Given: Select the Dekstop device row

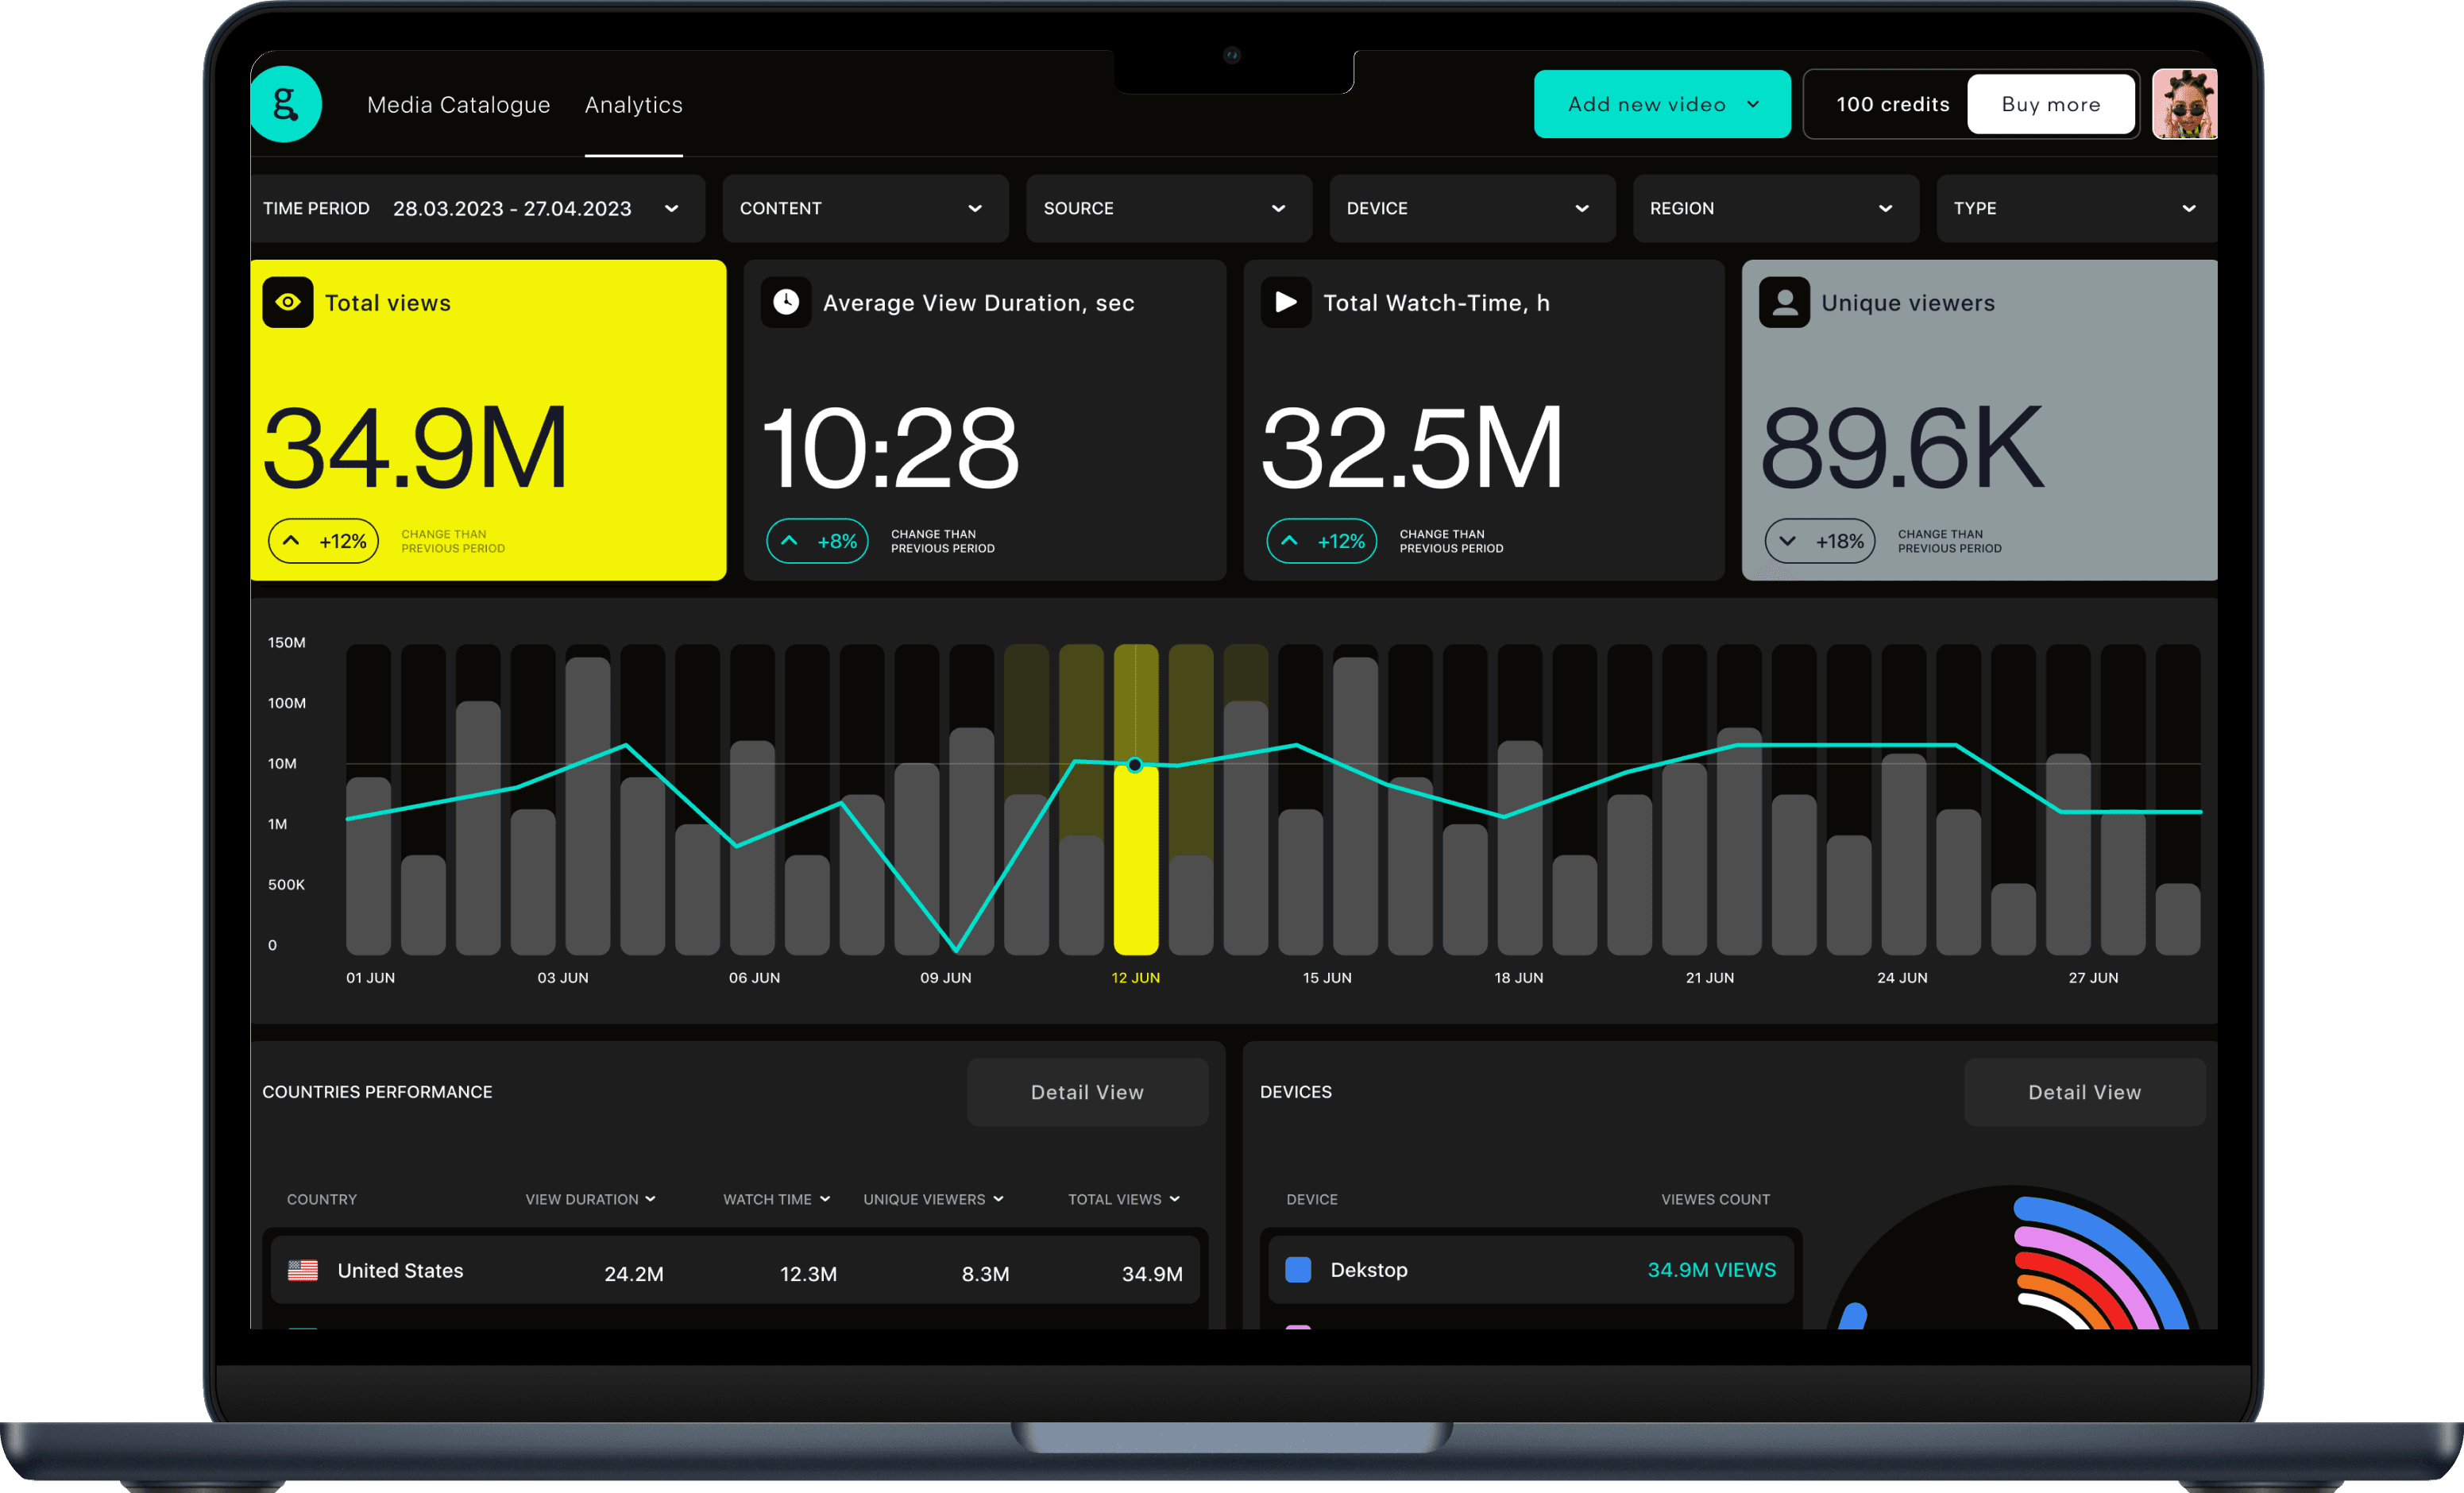Looking at the screenshot, I should point(1531,1269).
